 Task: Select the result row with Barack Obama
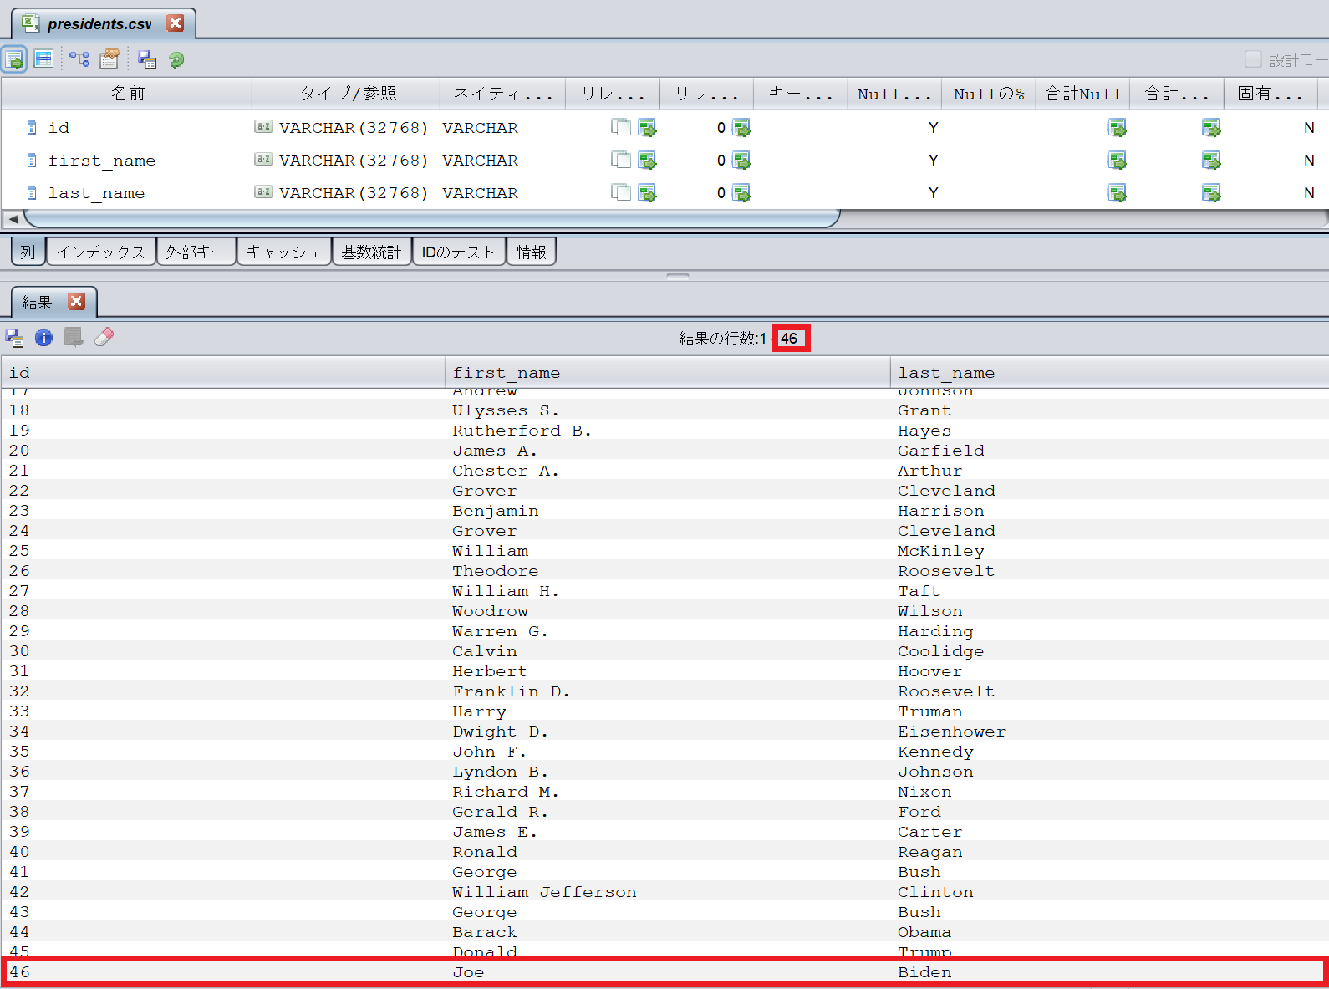(664, 932)
